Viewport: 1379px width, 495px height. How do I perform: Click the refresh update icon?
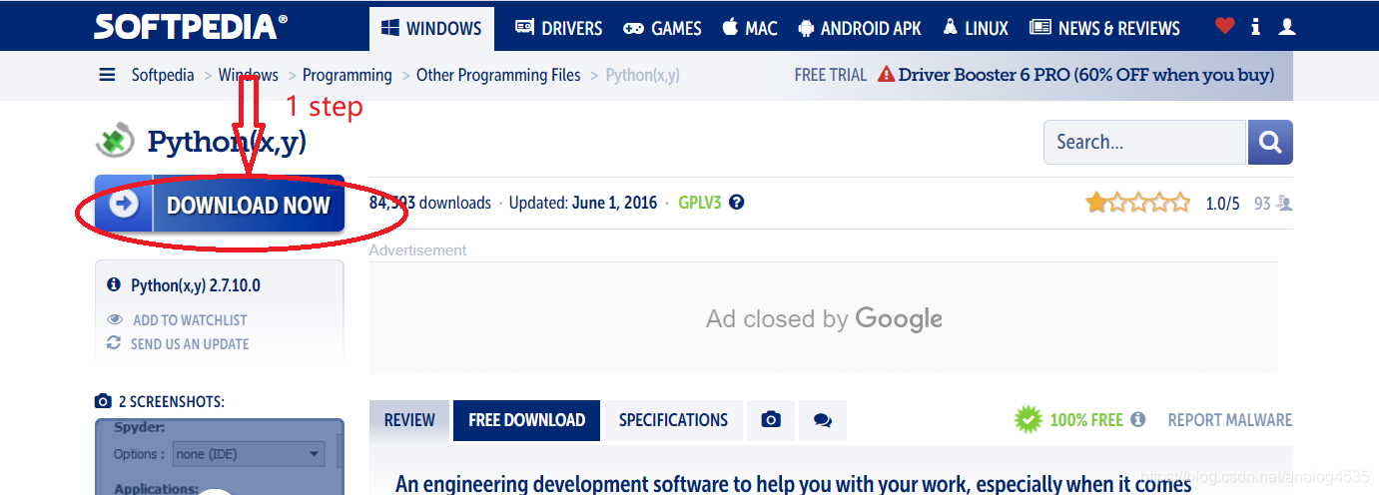click(x=114, y=343)
